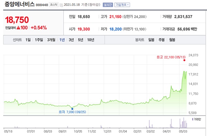Open the 월봉 monthly candle chart
This screenshot has width=207, height=136.
[x=172, y=40]
